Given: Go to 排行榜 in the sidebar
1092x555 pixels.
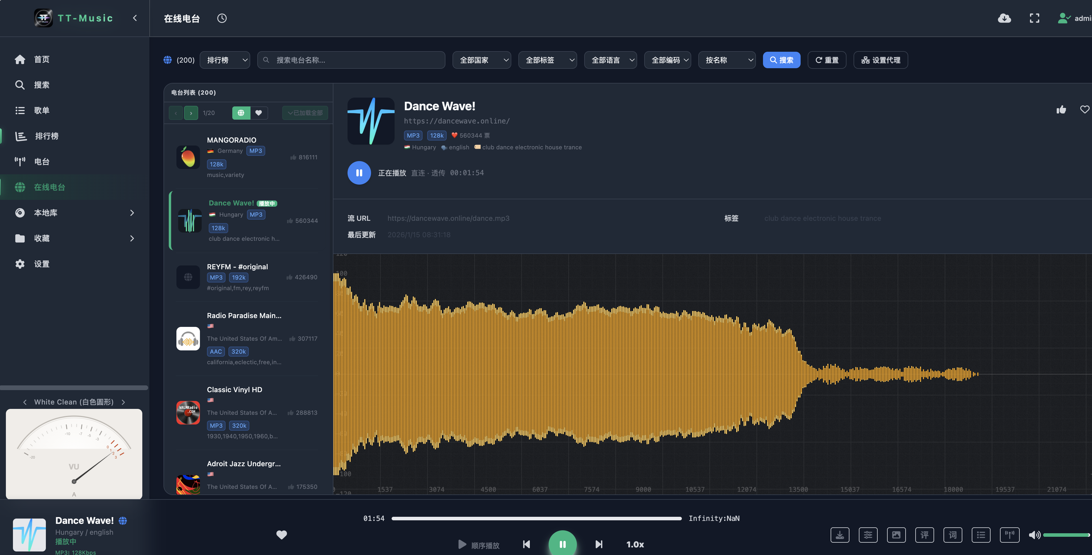Looking at the screenshot, I should click(75, 136).
